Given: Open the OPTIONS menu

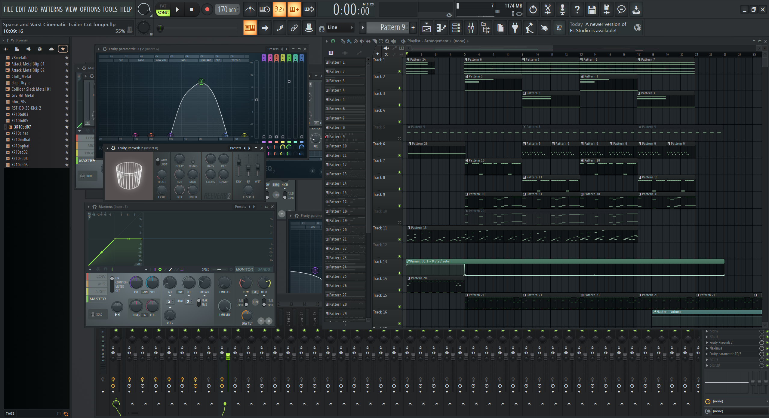Looking at the screenshot, I should click(x=90, y=9).
